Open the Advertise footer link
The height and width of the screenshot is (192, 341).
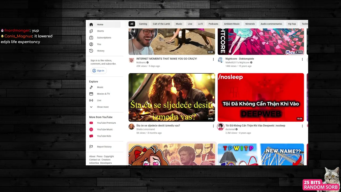coord(94,163)
